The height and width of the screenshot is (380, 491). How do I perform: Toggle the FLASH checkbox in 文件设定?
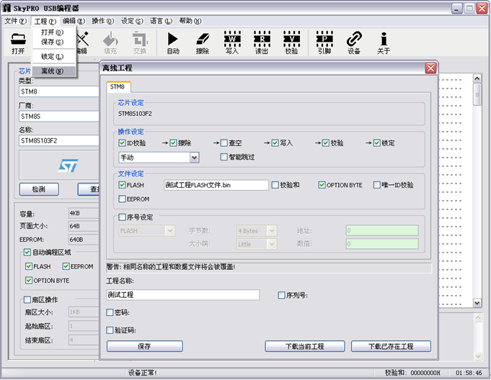pyautogui.click(x=122, y=185)
